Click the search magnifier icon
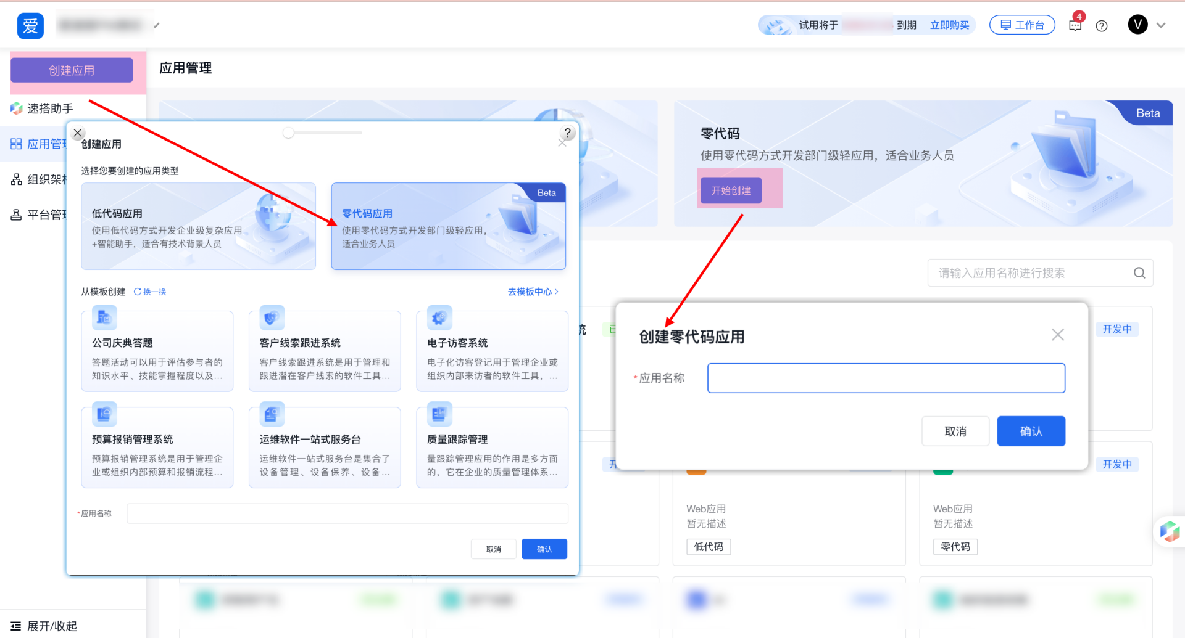 [x=1139, y=273]
